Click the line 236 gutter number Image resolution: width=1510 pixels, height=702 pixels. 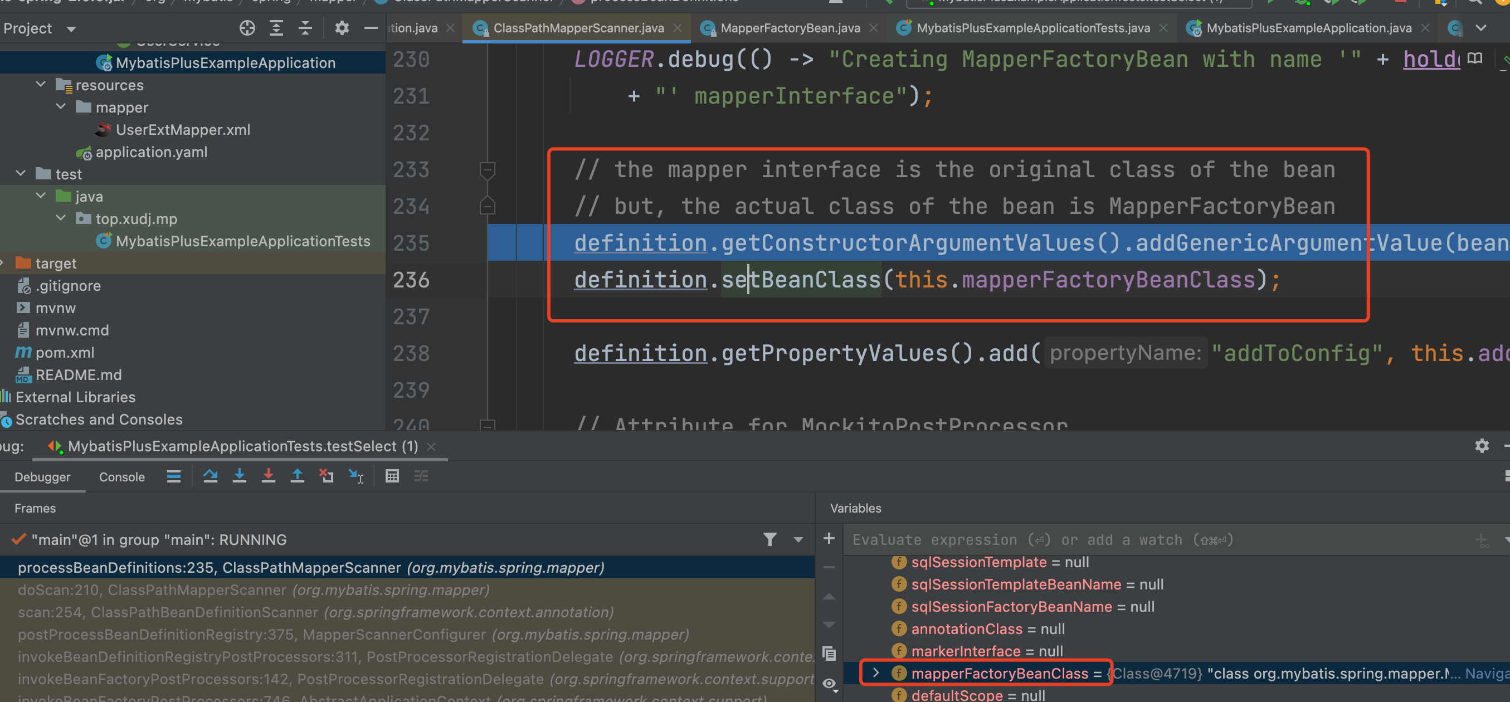pyautogui.click(x=411, y=280)
